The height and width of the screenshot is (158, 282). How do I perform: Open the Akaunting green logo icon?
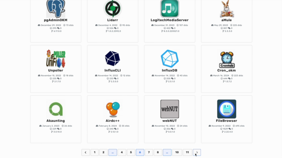click(x=56, y=109)
